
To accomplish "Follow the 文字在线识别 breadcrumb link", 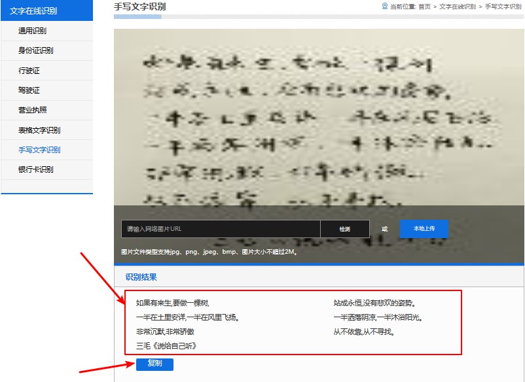I will [458, 7].
